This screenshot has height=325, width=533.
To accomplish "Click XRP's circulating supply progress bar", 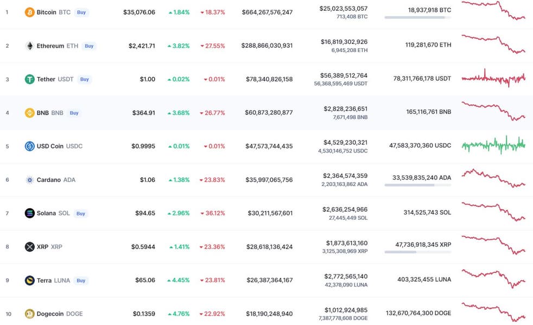I will (417, 252).
